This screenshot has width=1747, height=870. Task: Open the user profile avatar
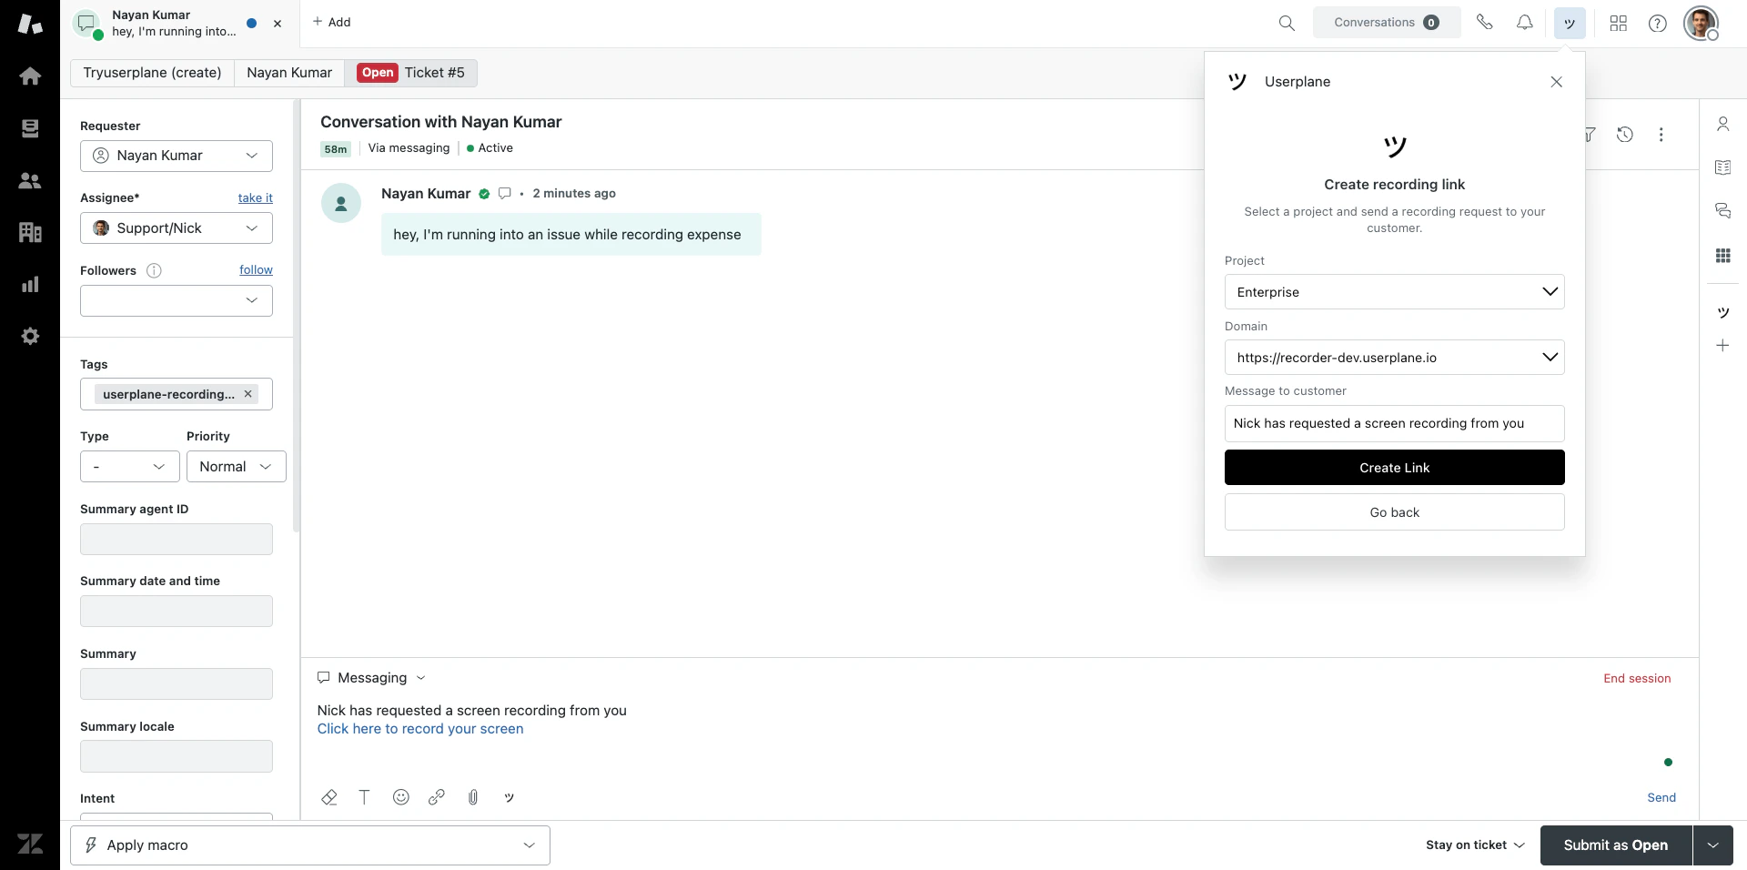pos(1701,23)
